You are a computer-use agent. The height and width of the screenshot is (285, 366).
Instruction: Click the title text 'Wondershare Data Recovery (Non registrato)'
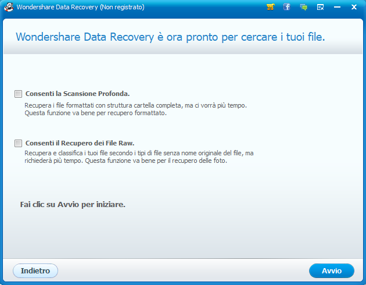(80, 7)
